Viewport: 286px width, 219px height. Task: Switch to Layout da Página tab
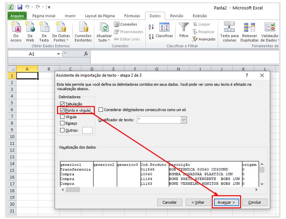[100, 16]
